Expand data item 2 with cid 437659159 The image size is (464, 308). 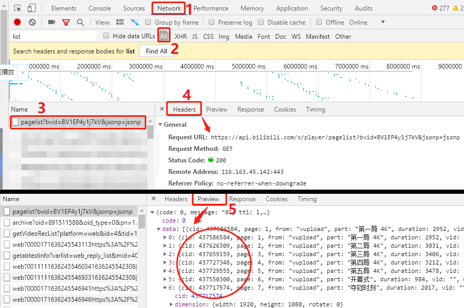coord(165,254)
